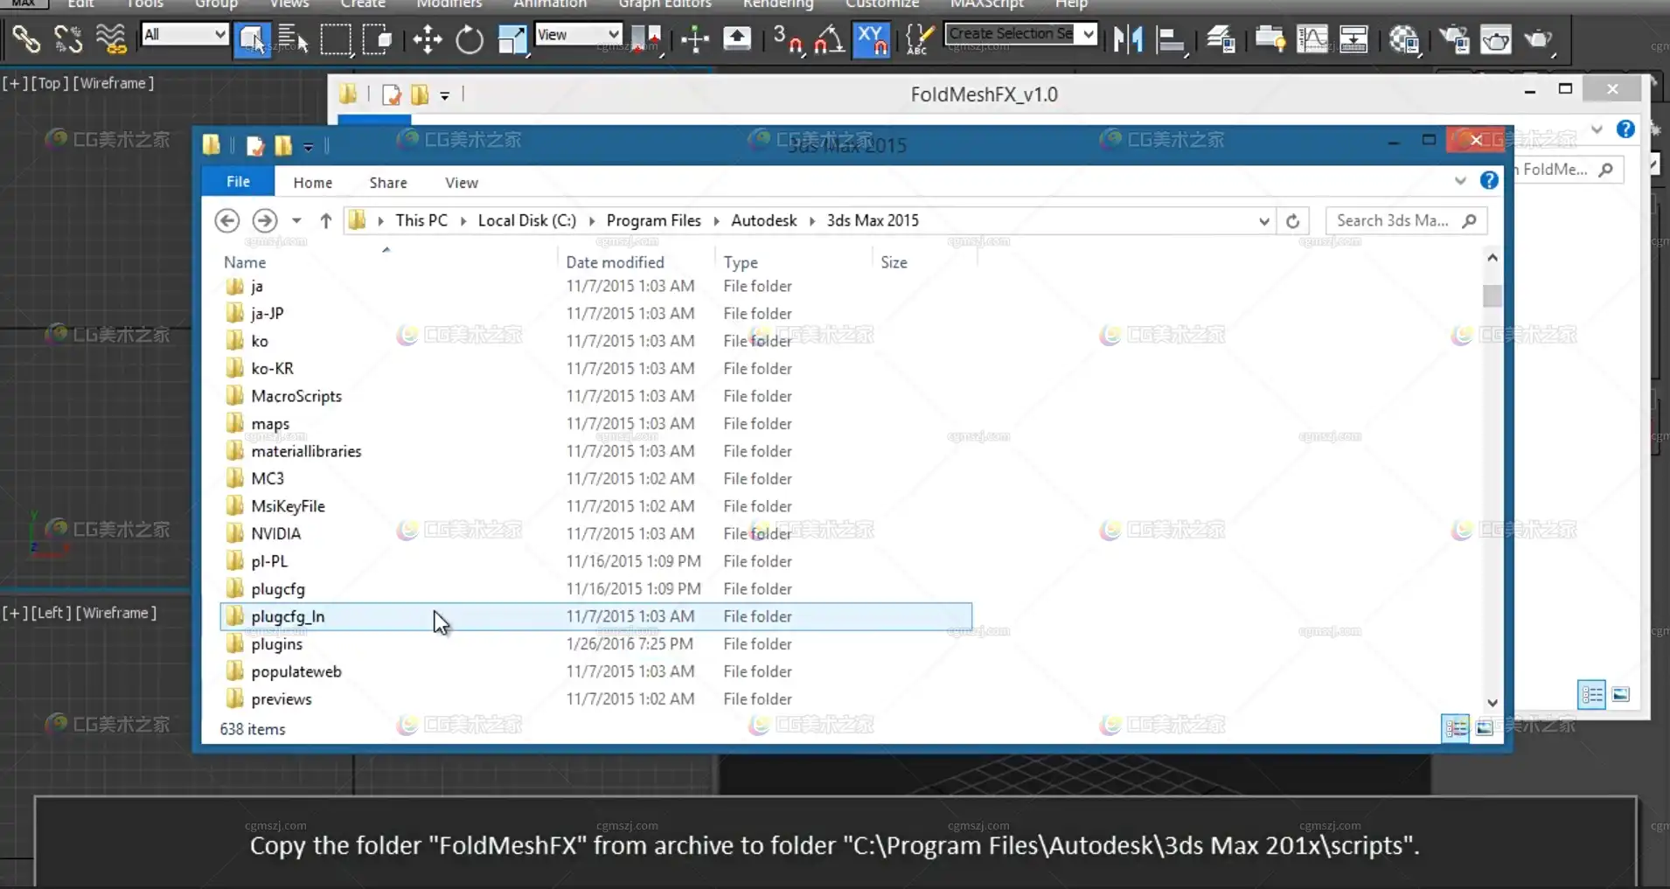The image size is (1670, 889).
Task: Open recent locations arrow beside Forward button
Action: (x=296, y=221)
